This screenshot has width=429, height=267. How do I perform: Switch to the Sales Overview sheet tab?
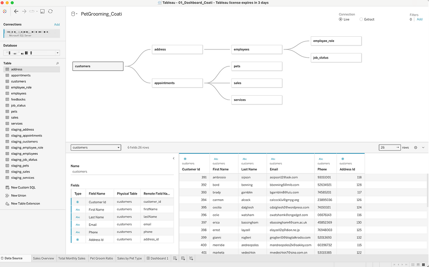pyautogui.click(x=43, y=258)
